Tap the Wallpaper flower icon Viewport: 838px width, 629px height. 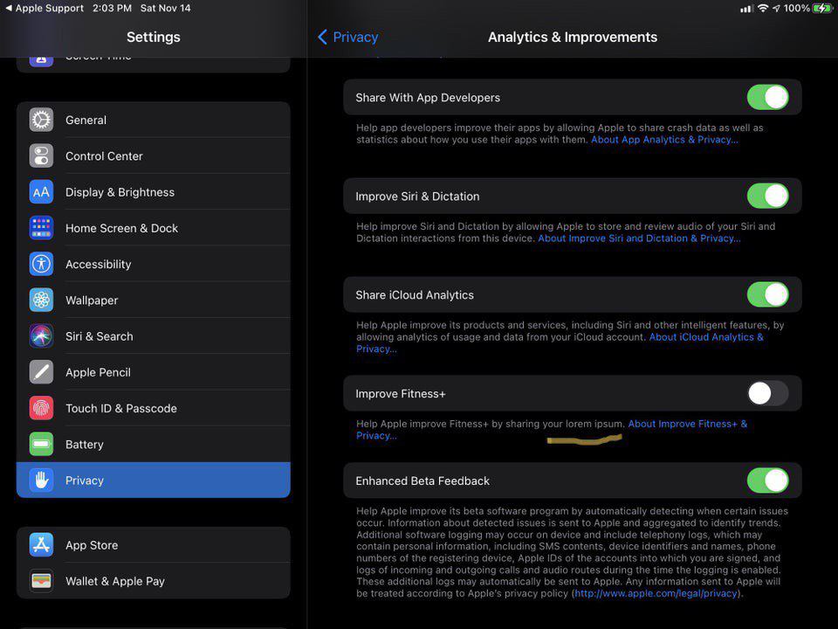[41, 300]
